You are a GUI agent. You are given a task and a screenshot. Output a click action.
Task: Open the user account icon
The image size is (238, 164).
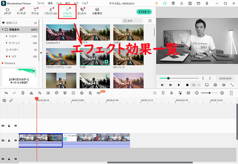pyautogui.click(x=182, y=3)
